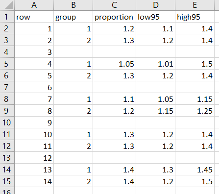Click the 'proportion' header cell
The width and height of the screenshot is (219, 194).
[114, 17]
